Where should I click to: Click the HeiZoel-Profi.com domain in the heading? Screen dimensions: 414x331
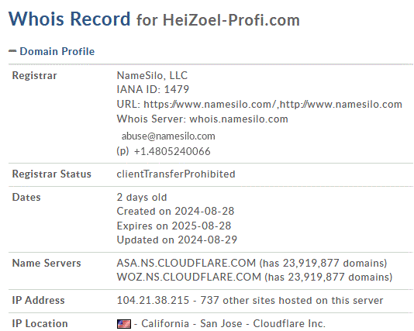[x=231, y=20]
